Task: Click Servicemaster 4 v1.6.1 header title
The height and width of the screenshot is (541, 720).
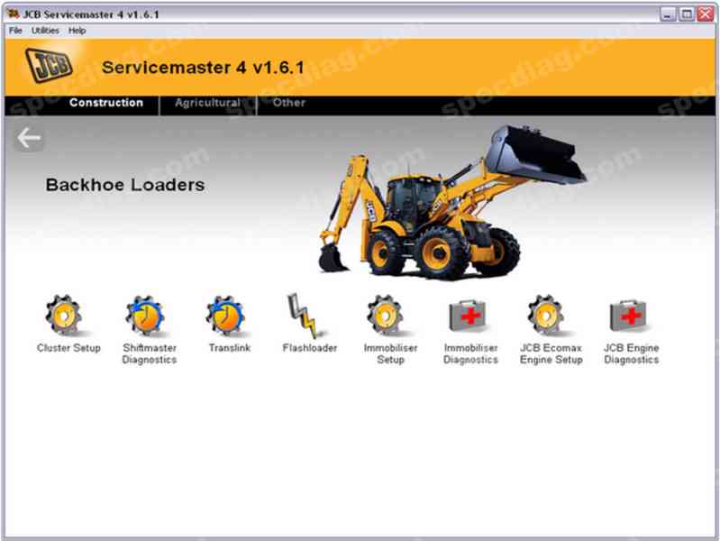Action: tap(203, 68)
